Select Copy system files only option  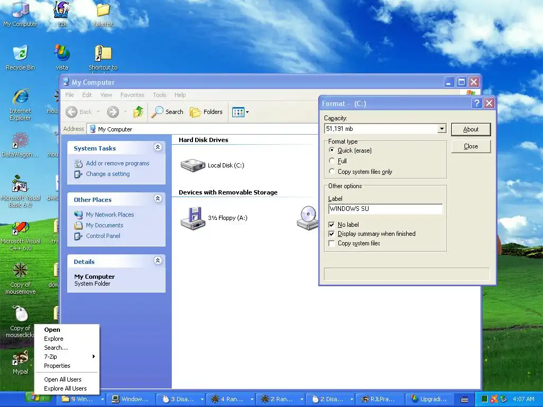(332, 171)
